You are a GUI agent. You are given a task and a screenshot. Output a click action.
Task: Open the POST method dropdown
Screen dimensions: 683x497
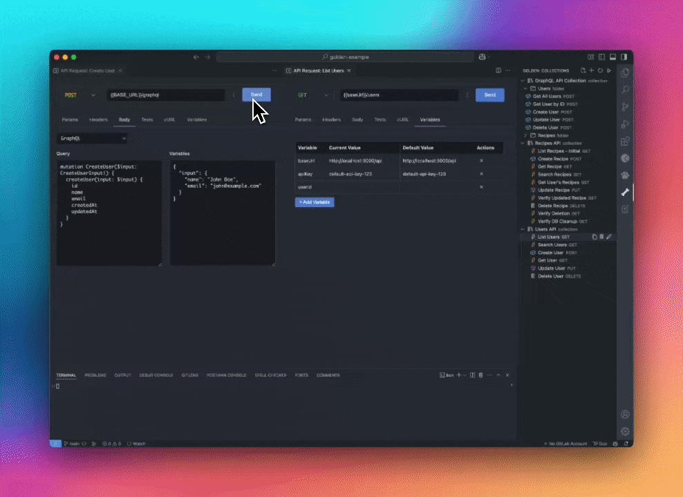(x=79, y=95)
